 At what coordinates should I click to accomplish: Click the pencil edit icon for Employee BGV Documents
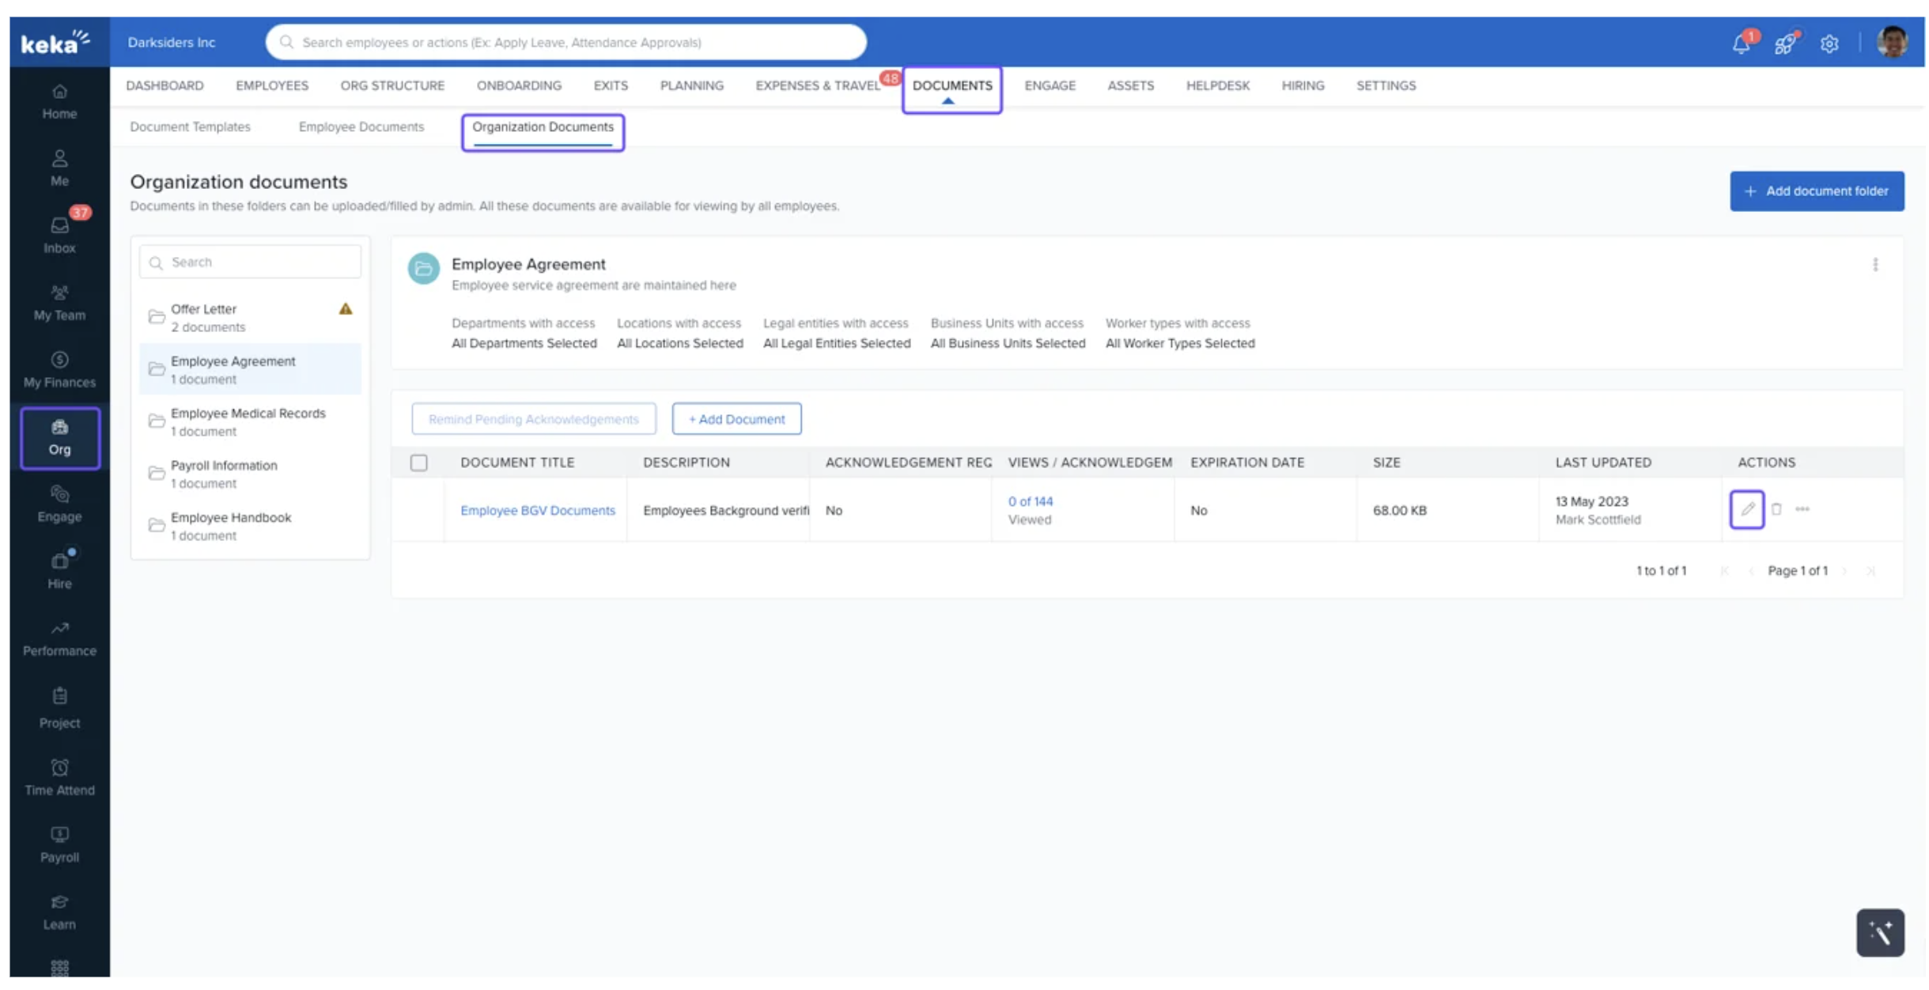[x=1746, y=509]
